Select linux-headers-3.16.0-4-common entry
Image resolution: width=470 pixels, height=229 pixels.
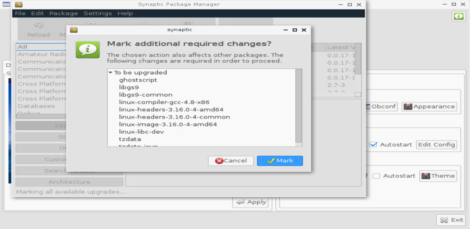(x=174, y=117)
